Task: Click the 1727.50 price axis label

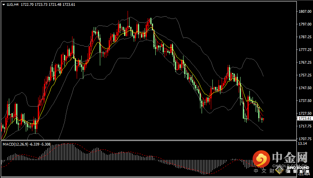Action: tap(305, 113)
